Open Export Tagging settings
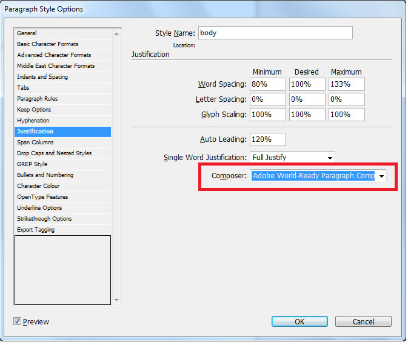This screenshot has width=408, height=345. click(x=62, y=230)
